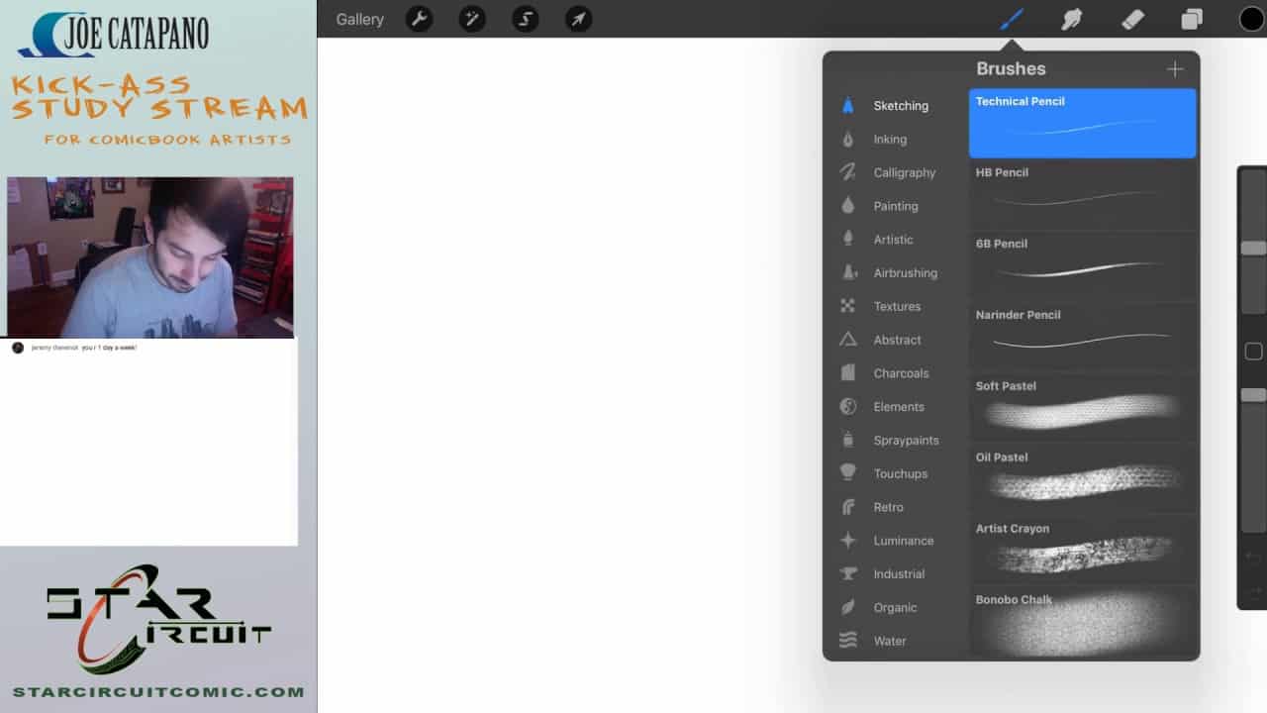Open the black color swatch
Viewport: 1267px width, 713px height.
1251,19
